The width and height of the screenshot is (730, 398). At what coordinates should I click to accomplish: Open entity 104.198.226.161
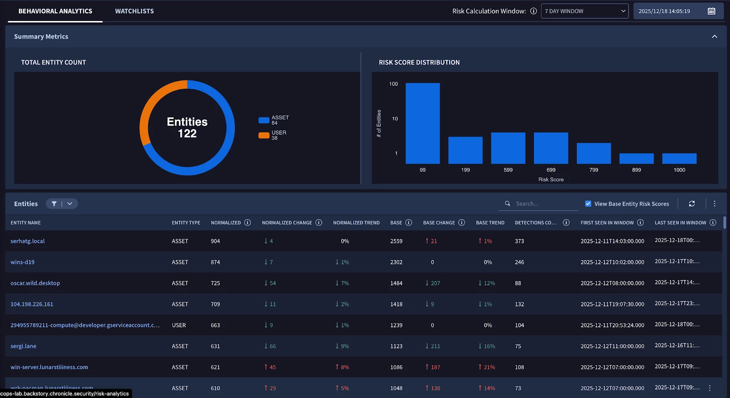click(x=32, y=304)
